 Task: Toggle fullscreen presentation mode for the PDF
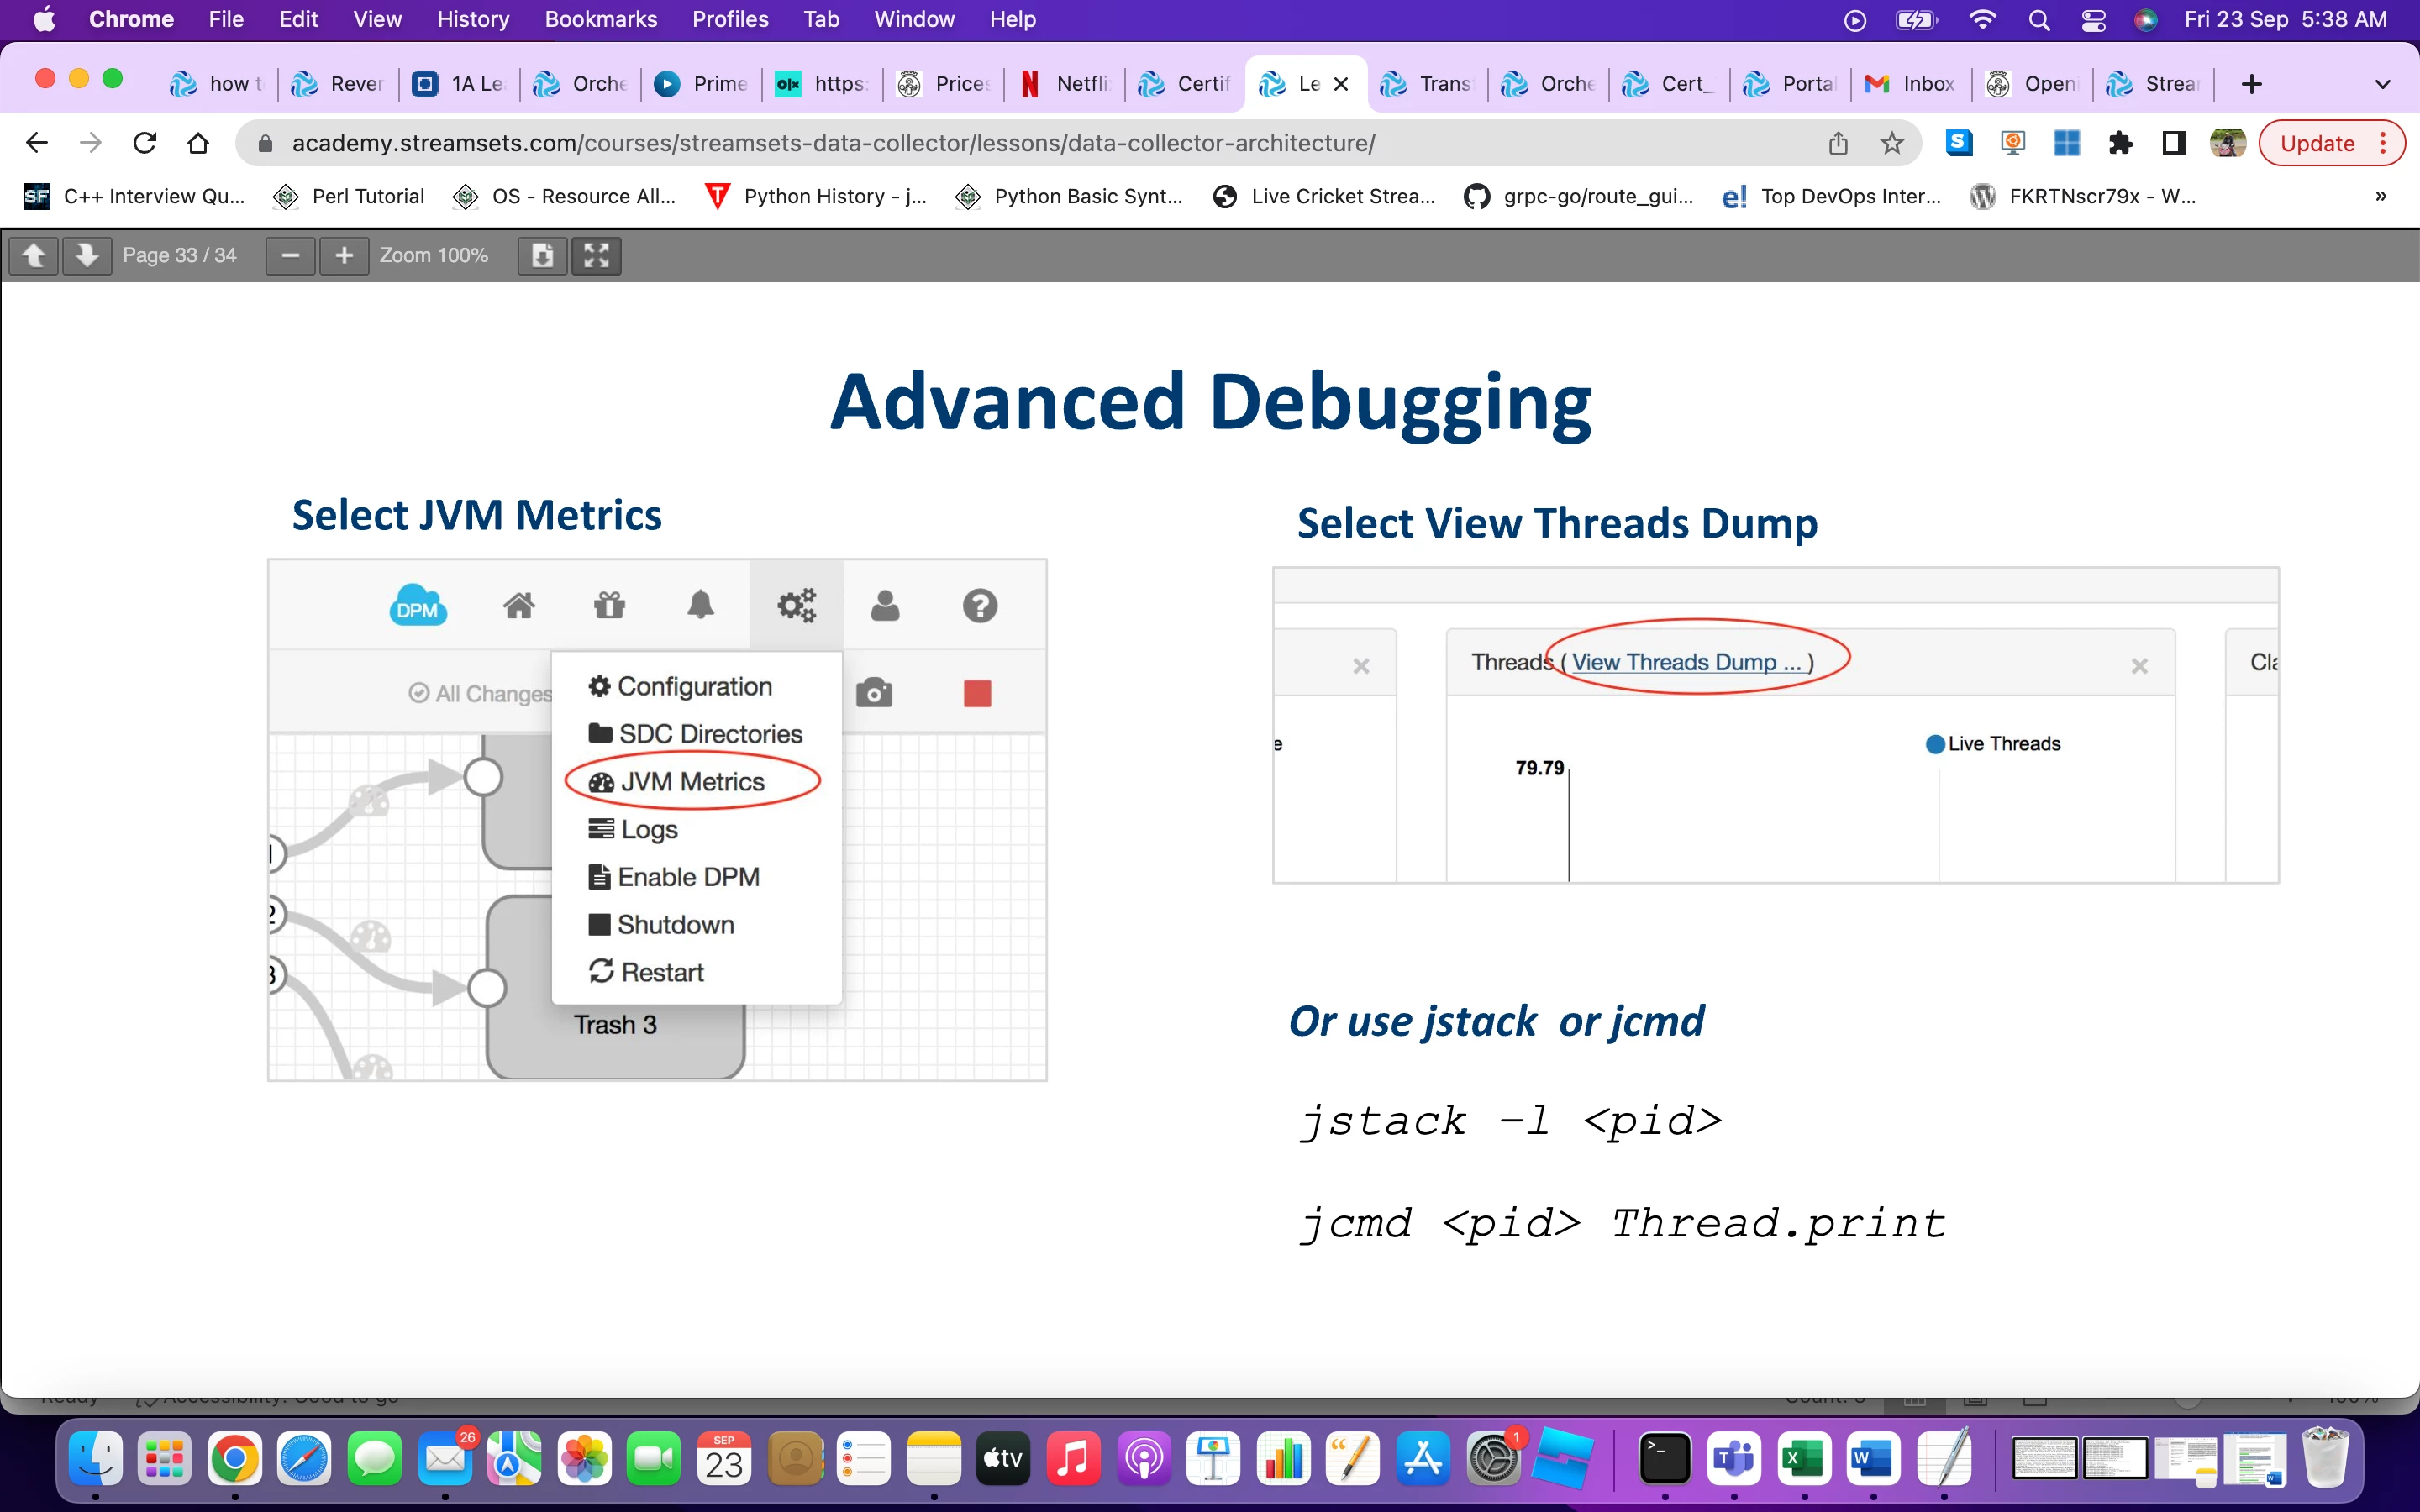click(x=595, y=256)
